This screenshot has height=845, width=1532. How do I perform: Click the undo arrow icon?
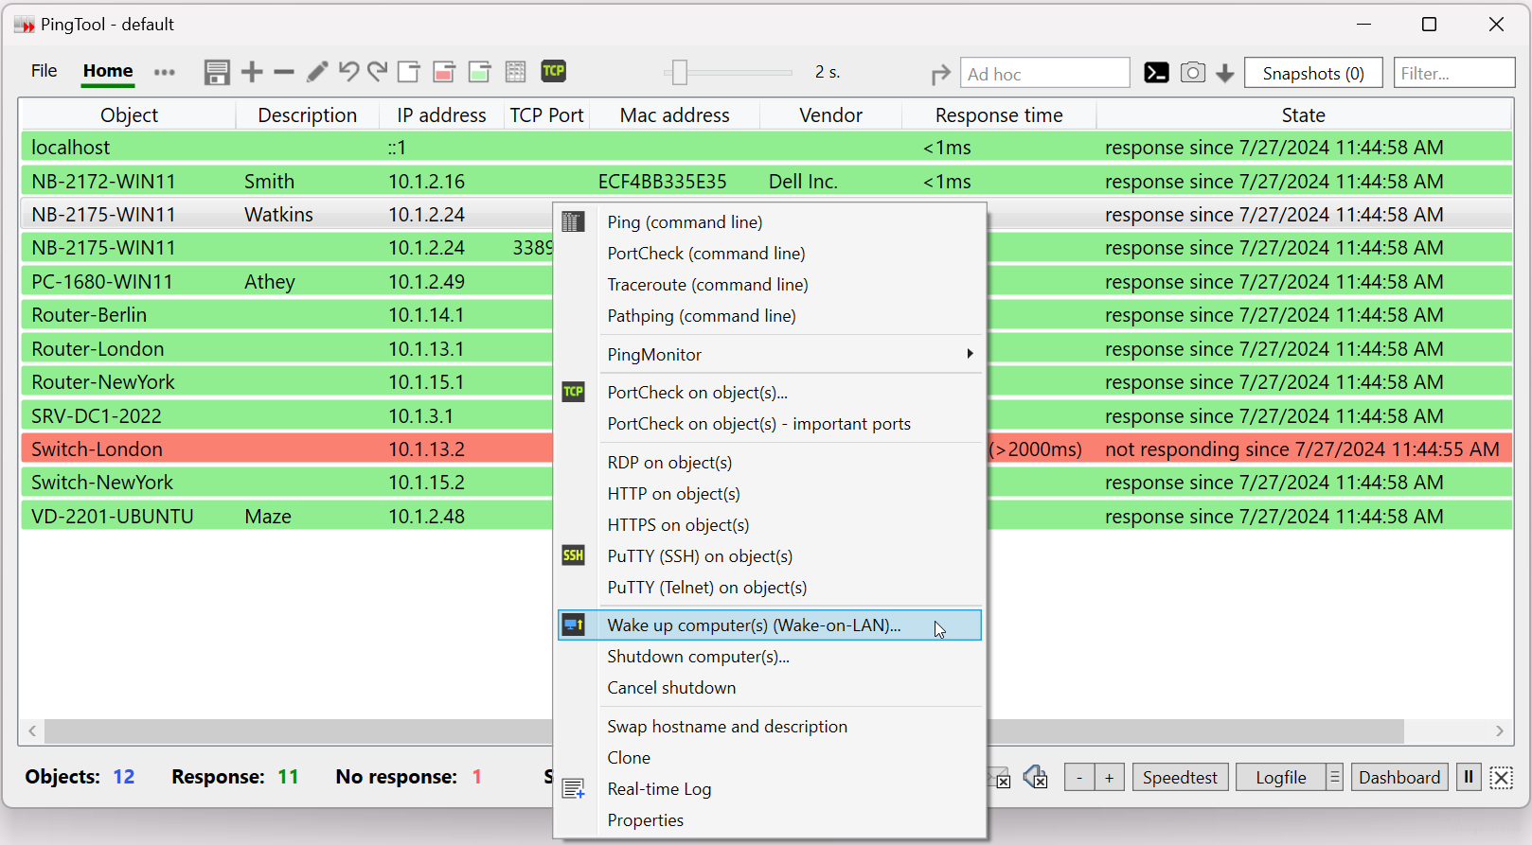pos(348,72)
